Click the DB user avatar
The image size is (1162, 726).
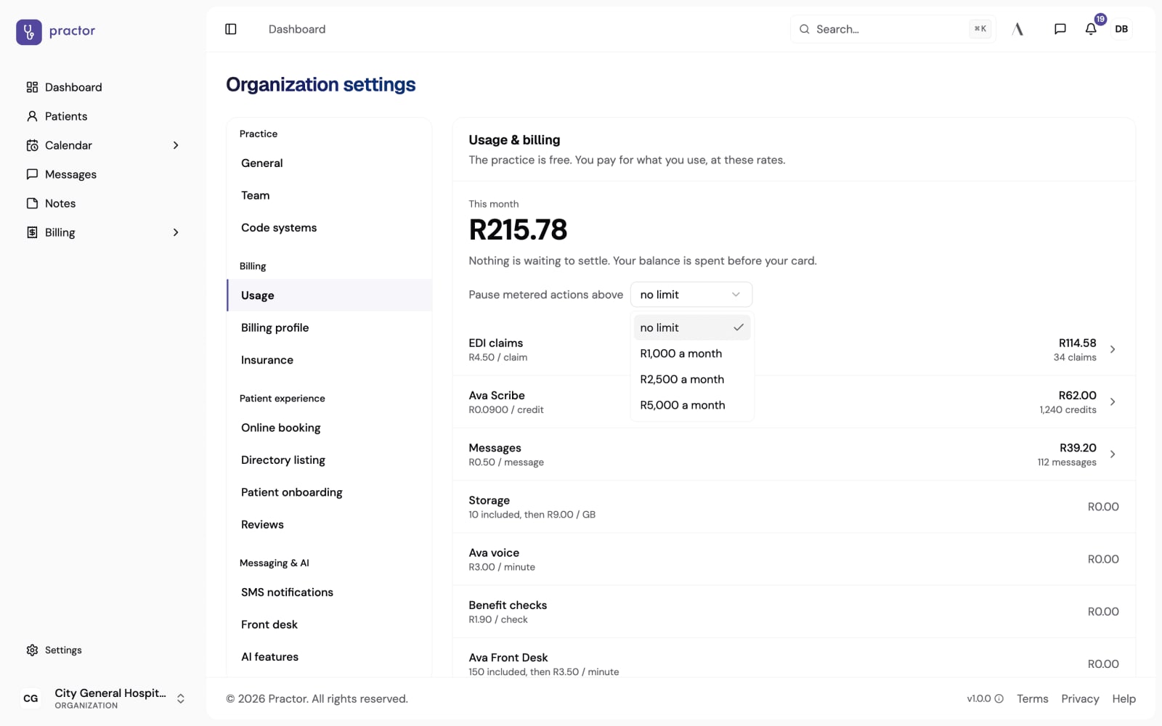1121,29
